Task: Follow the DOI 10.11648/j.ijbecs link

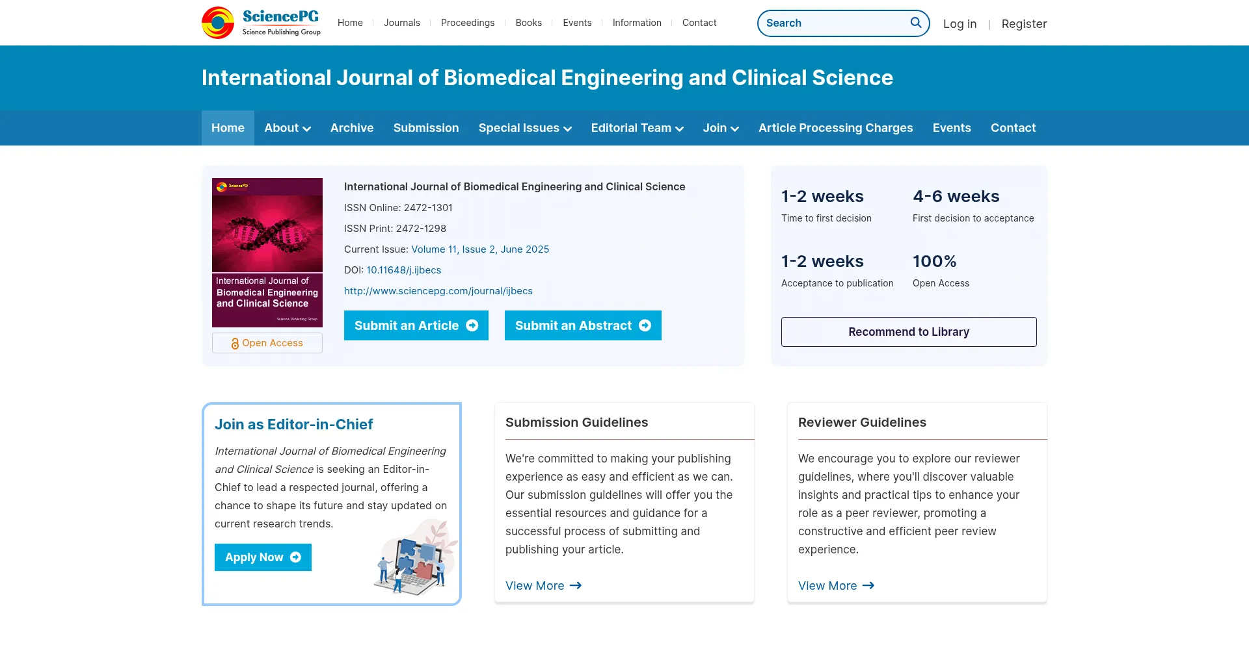Action: [403, 270]
